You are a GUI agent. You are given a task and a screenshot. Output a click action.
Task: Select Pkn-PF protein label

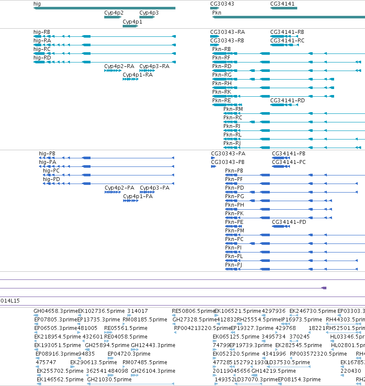pos(234,179)
